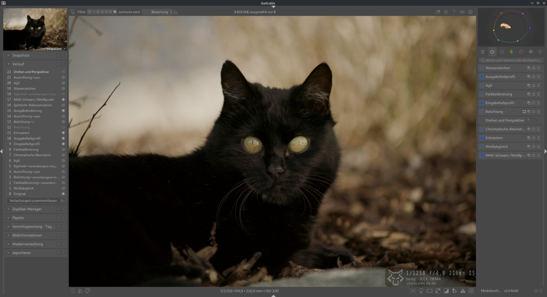Viewport: 547px width, 297px height.
Task: Expand the Snapshots panel
Action: click(21, 55)
